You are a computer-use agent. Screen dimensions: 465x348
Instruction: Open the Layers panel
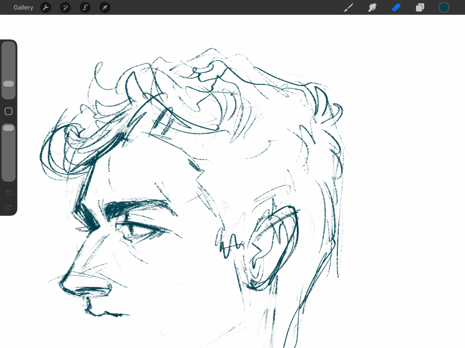tap(420, 7)
